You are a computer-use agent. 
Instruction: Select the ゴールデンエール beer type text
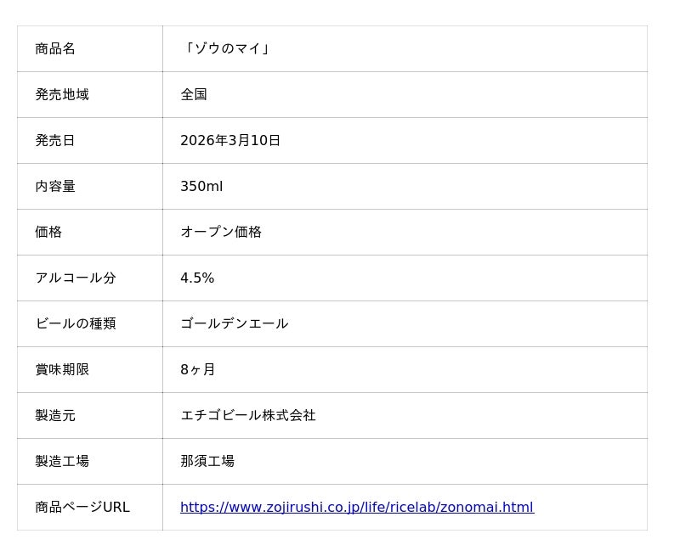(x=235, y=323)
